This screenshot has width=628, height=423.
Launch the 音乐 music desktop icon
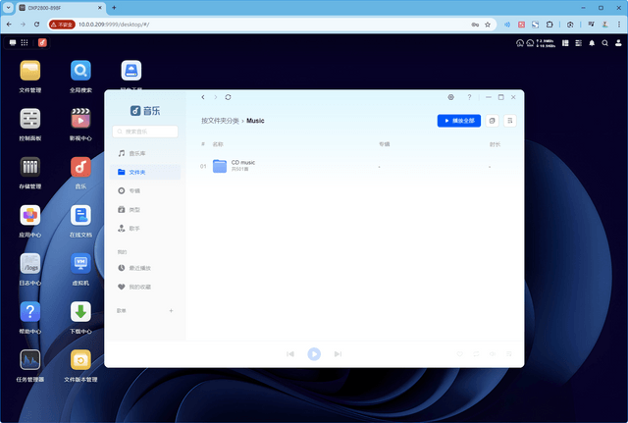pos(80,167)
